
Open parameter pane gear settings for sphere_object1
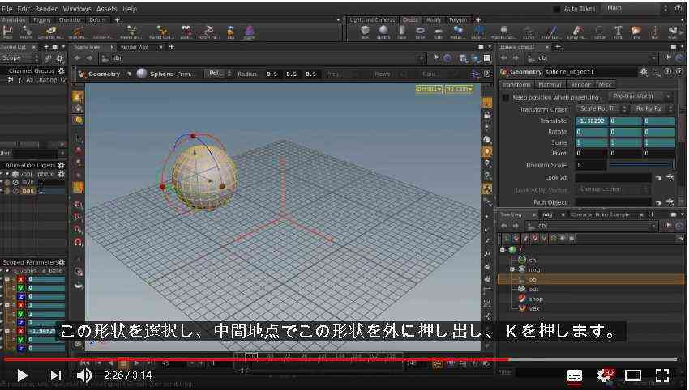[x=644, y=71]
